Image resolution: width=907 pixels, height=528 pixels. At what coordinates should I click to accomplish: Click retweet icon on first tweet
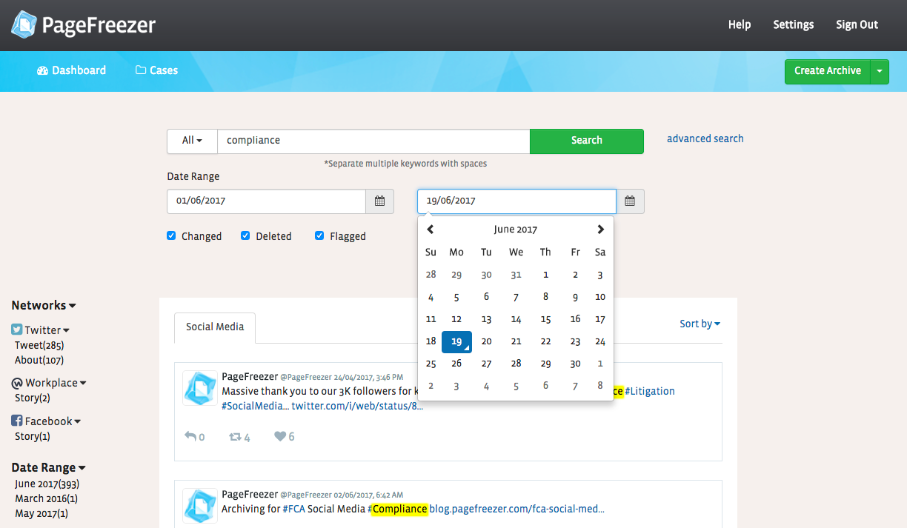235,436
